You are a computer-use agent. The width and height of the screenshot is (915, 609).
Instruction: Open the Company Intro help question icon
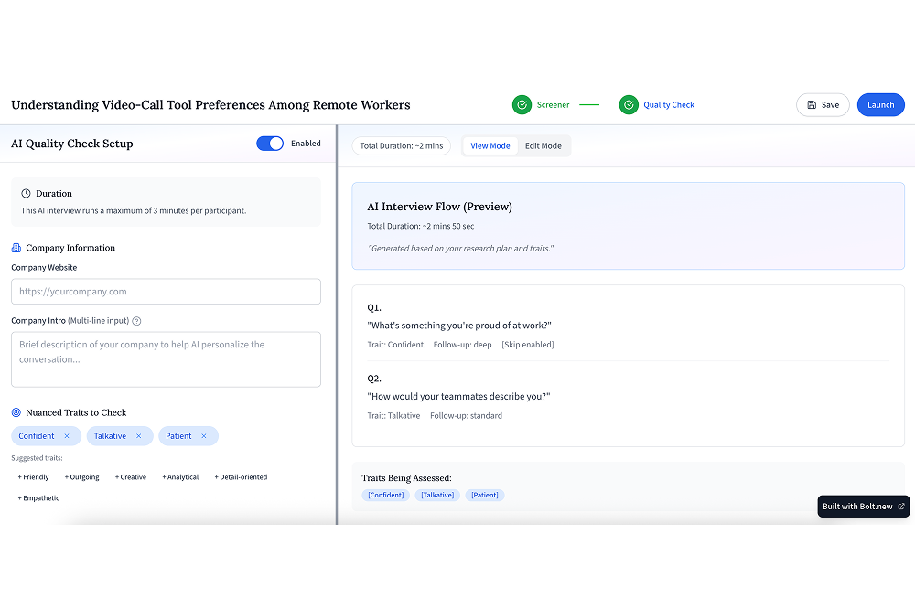[x=136, y=321]
